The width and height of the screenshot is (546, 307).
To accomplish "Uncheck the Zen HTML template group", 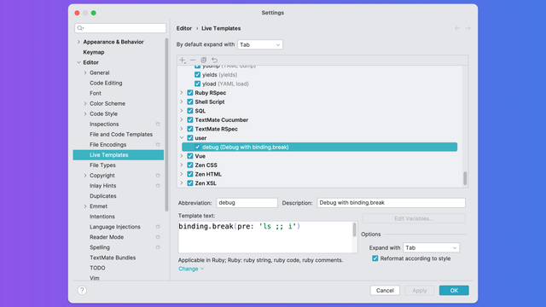I will [x=190, y=174].
